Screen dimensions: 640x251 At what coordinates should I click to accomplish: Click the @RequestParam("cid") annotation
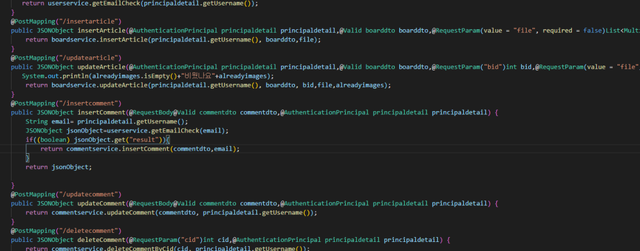pyautogui.click(x=166, y=240)
